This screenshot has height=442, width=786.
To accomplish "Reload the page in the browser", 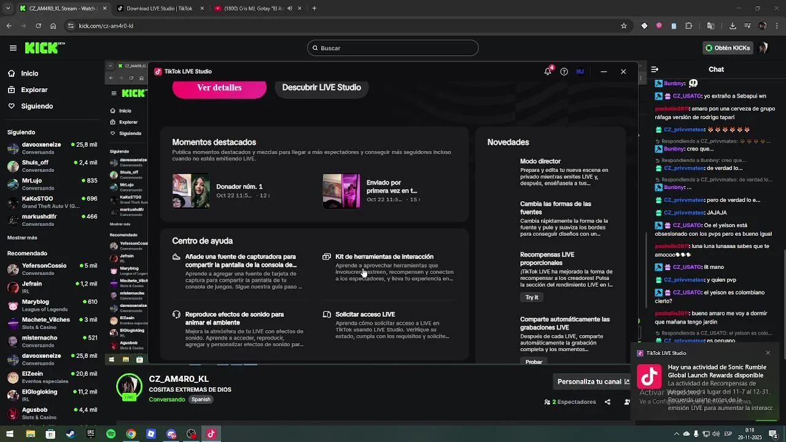I will [38, 26].
